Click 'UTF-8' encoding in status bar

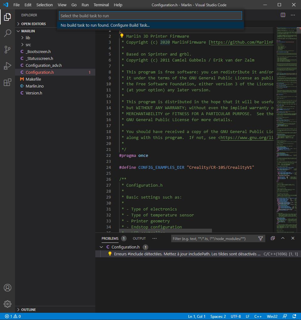(235, 316)
